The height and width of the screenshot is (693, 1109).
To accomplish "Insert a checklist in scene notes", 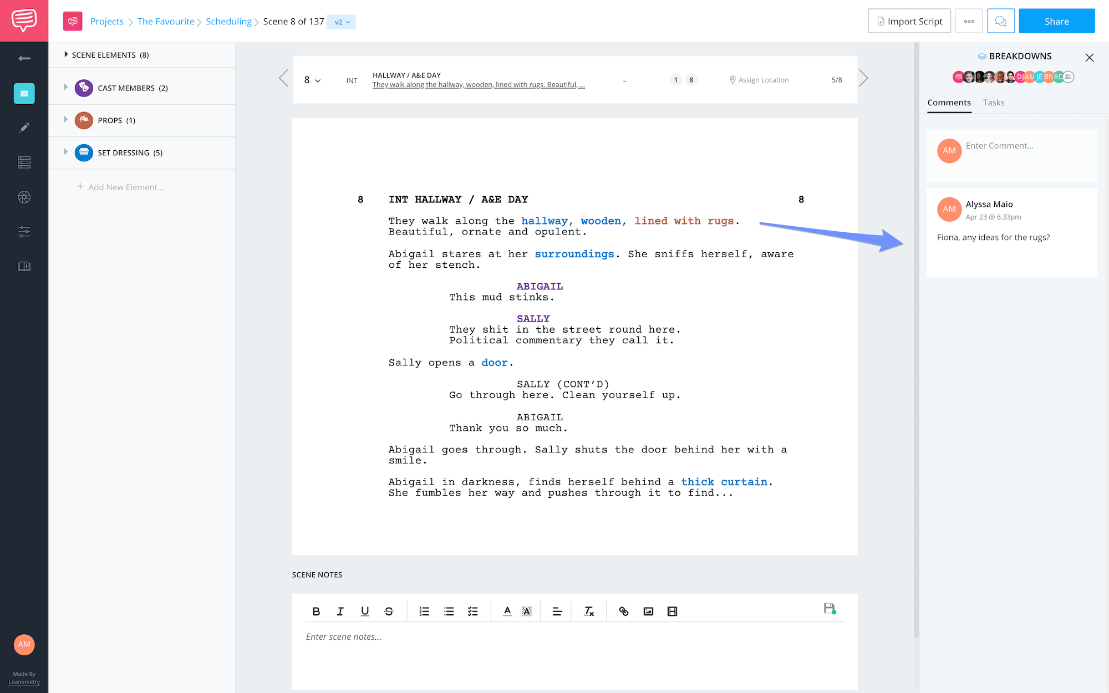I will 473,611.
